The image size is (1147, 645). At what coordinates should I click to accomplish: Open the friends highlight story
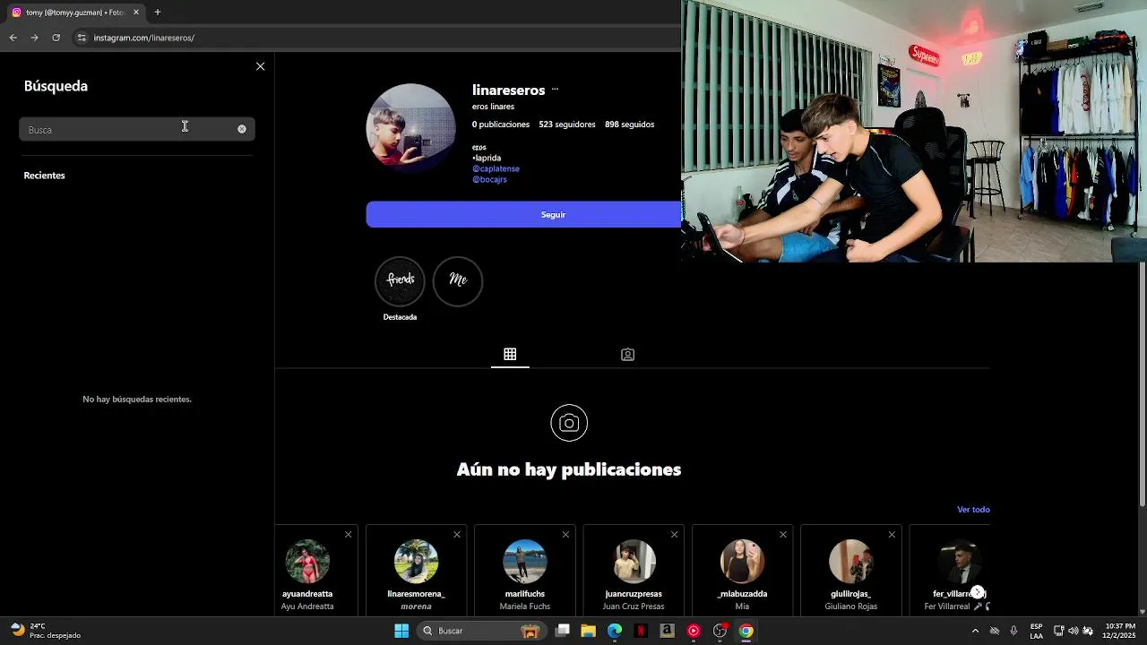point(400,281)
